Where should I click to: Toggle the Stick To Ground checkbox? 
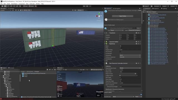120,85
